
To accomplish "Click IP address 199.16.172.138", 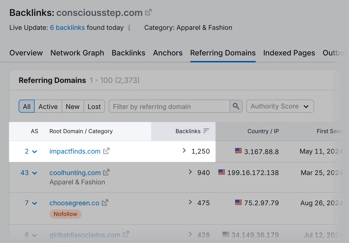I will [x=253, y=173].
